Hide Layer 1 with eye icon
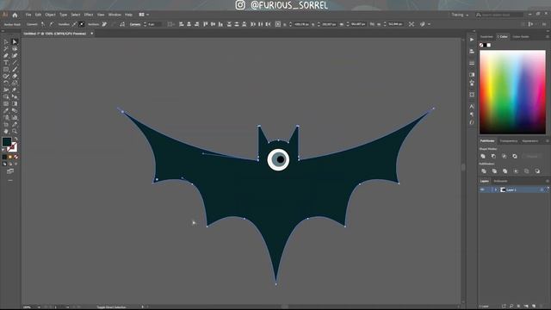This screenshot has height=310, width=551. pos(482,189)
